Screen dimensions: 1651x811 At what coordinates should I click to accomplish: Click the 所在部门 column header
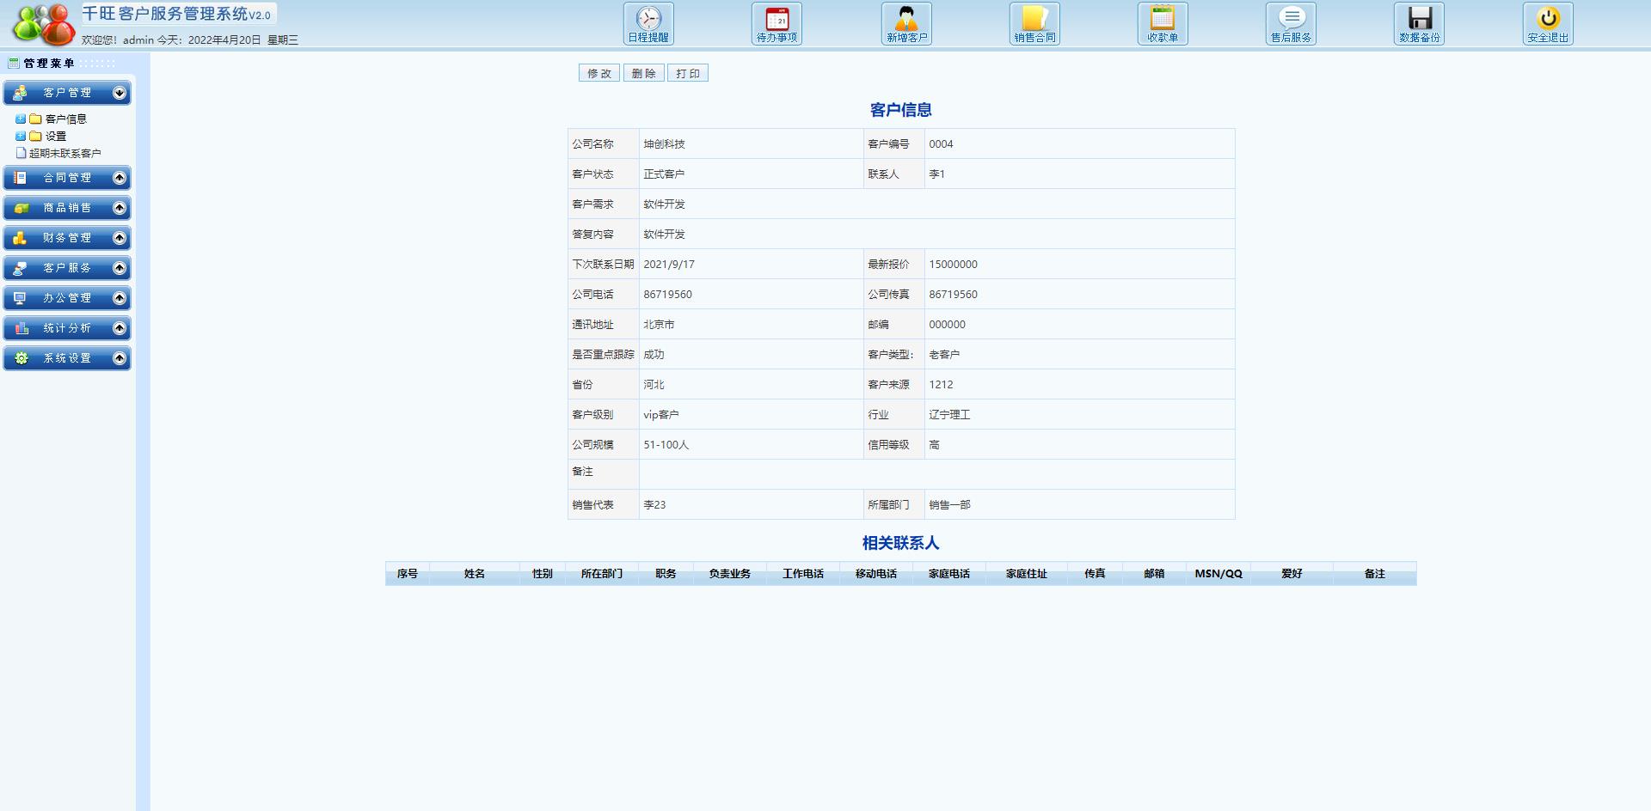point(602,574)
